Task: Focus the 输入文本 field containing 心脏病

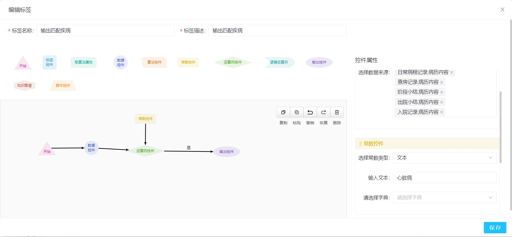Action: 445,178
